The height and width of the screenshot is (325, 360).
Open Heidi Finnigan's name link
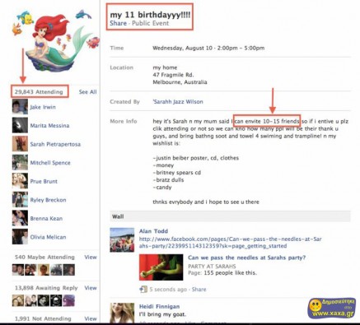point(159,306)
